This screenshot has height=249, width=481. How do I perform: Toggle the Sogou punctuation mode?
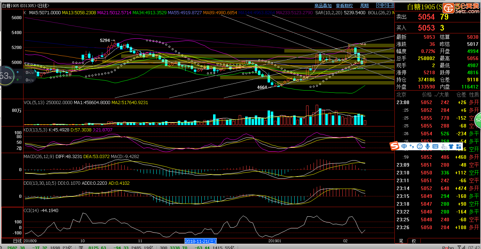412,146
